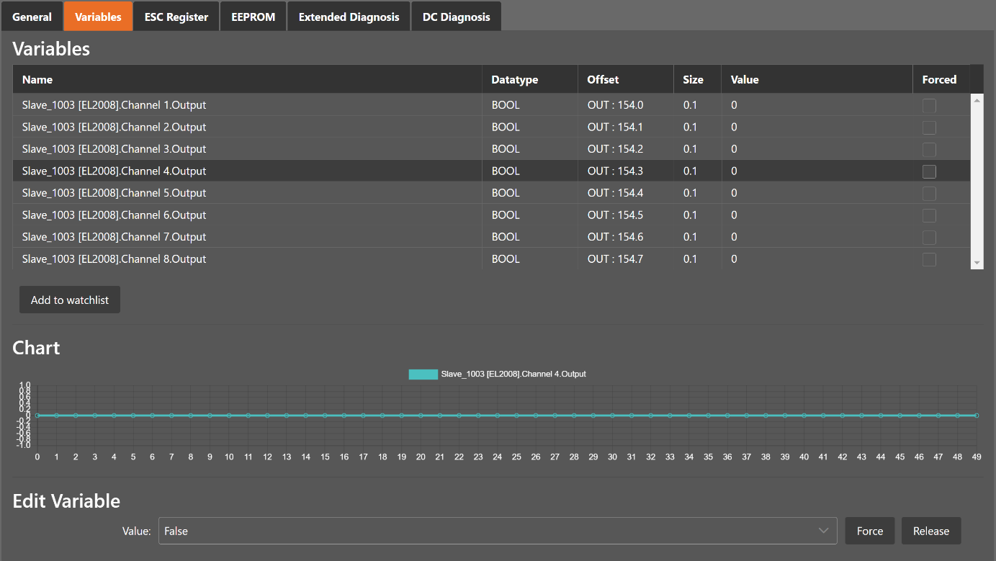The image size is (996, 561).
Task: Open the Value dropdown showing False
Action: [x=497, y=531]
